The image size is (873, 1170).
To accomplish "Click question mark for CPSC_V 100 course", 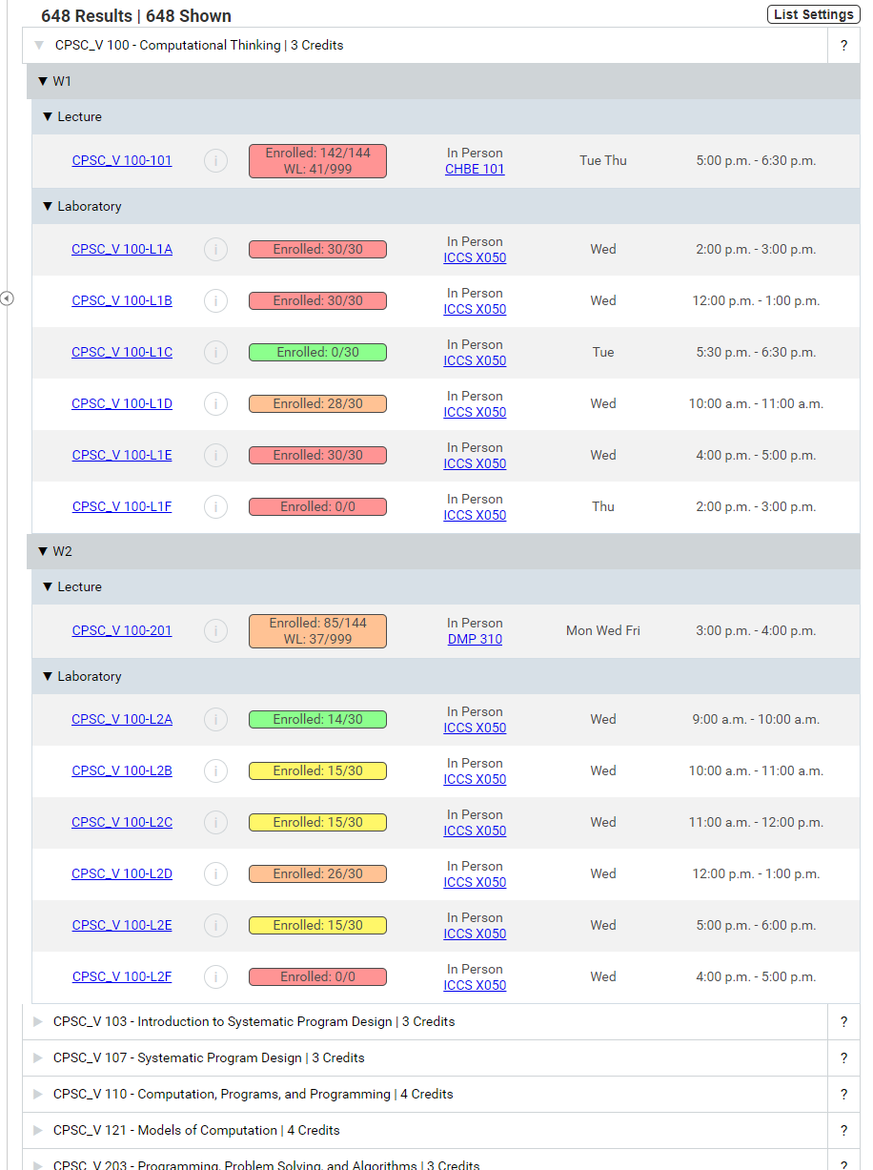I will [x=843, y=46].
